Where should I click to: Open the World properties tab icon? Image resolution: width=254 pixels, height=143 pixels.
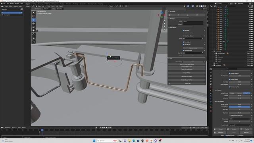point(211,87)
